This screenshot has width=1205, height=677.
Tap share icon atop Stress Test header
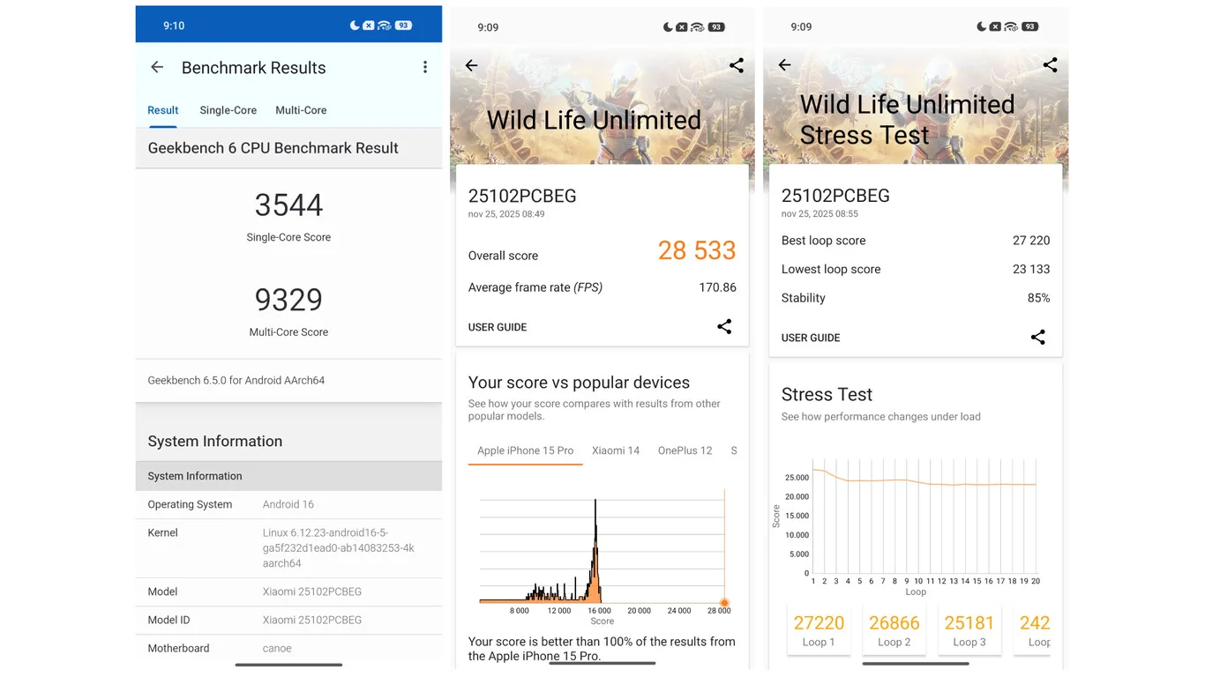tap(1050, 65)
